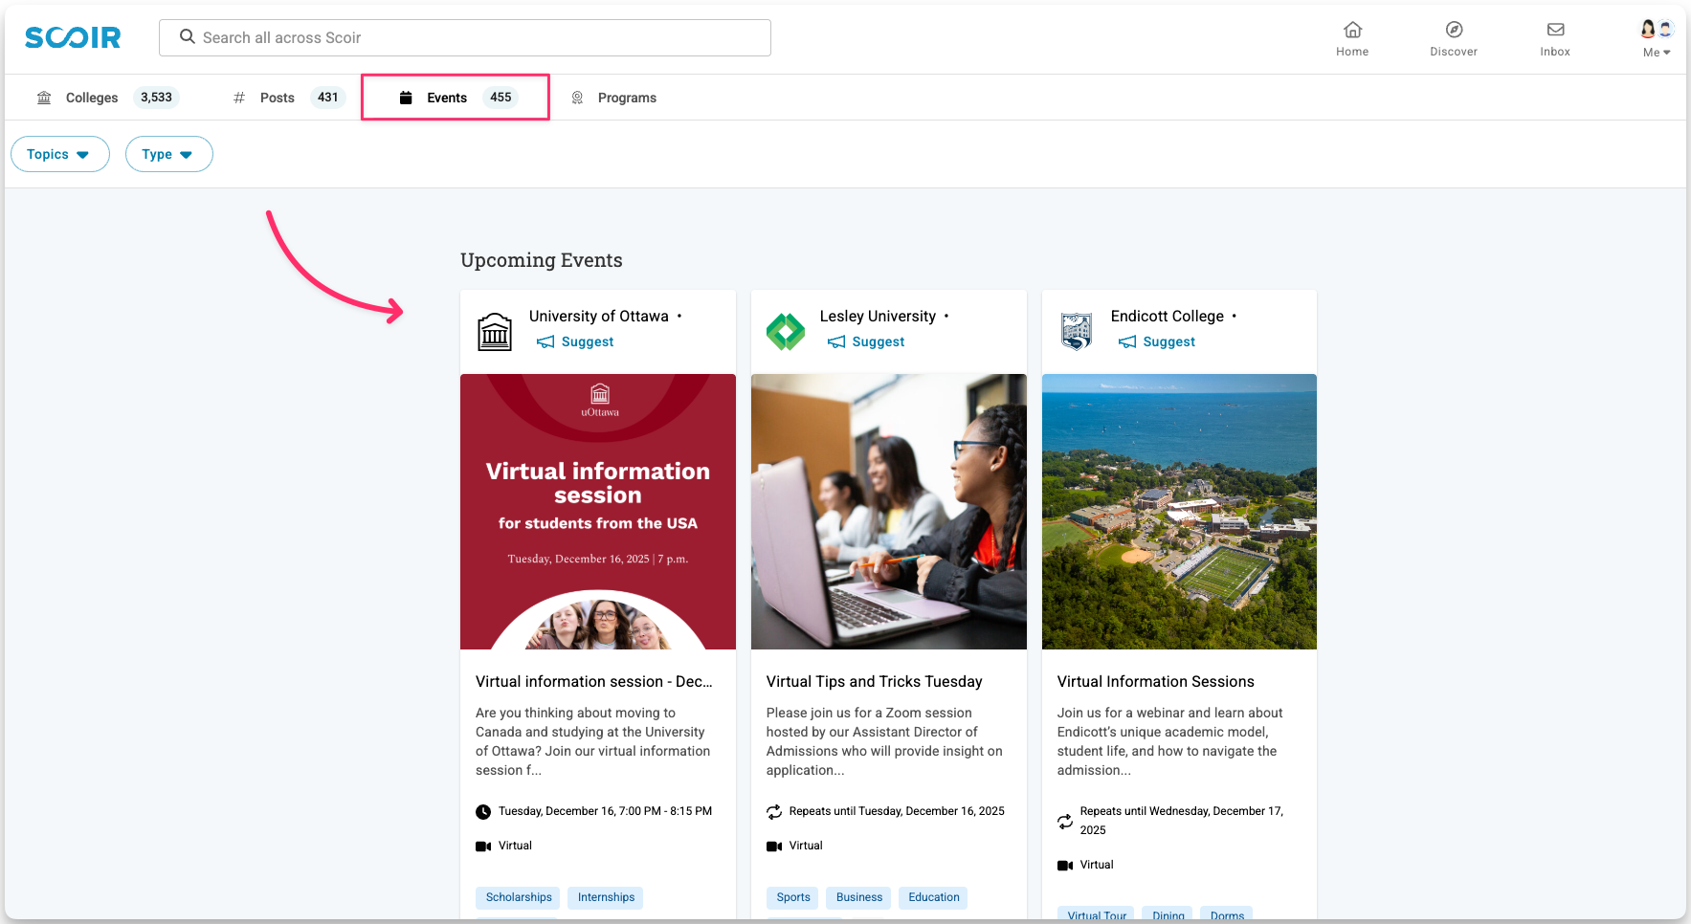Click the University of Ottawa logo icon
The width and height of the screenshot is (1691, 924).
pos(495,332)
